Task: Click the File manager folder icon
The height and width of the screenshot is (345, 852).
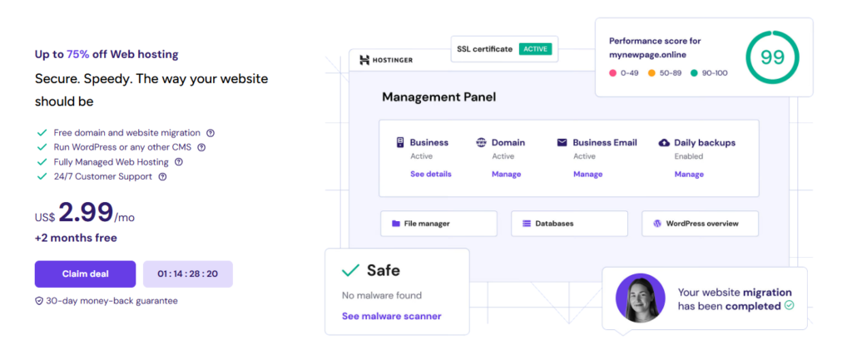Action: tap(395, 224)
